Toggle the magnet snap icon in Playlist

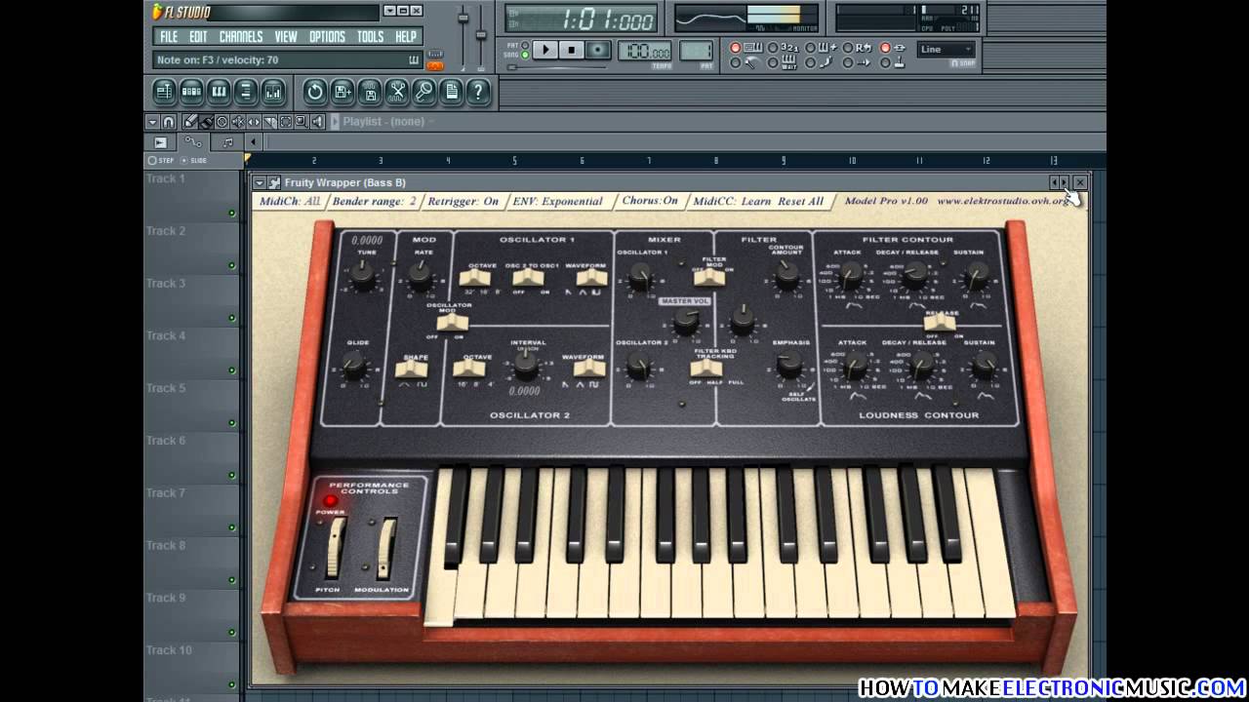[168, 122]
